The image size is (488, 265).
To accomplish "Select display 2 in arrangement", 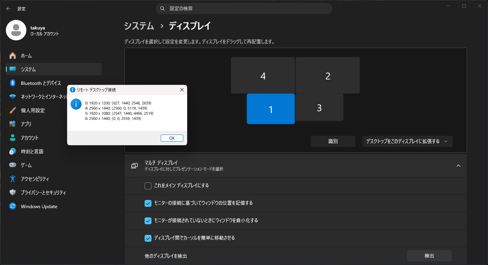I will click(x=328, y=75).
